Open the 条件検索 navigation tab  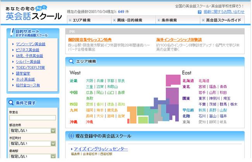pyautogui.click(x=178, y=20)
